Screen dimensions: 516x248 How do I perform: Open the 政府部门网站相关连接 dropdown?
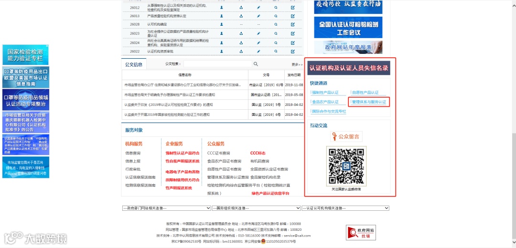(166, 208)
